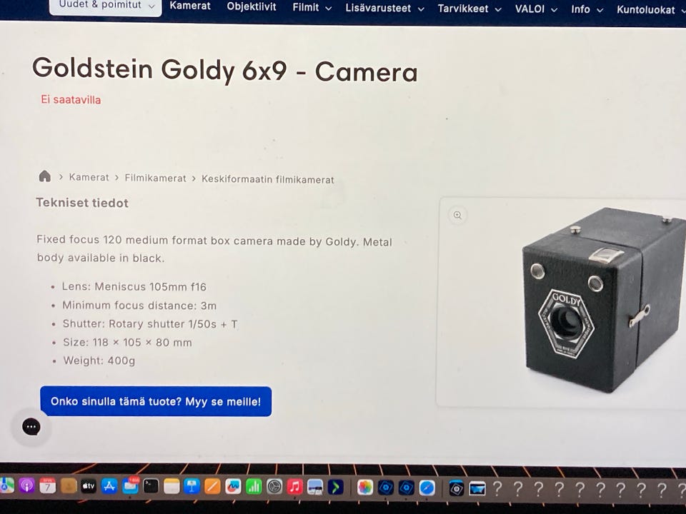Open Apple TV from the dock
The width and height of the screenshot is (686, 514).
(x=89, y=486)
